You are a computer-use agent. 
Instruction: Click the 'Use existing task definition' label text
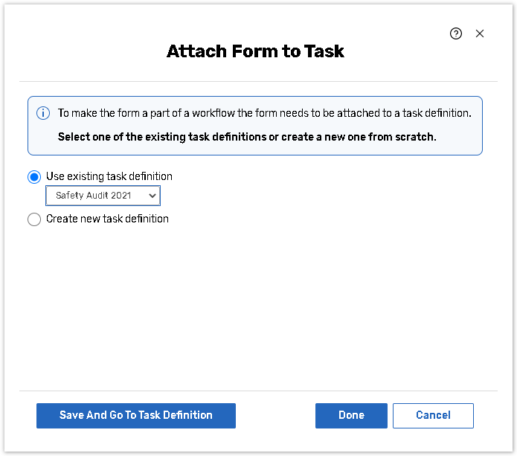(109, 177)
